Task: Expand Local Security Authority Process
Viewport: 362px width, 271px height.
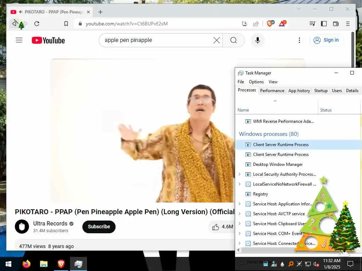Action: pos(239,174)
